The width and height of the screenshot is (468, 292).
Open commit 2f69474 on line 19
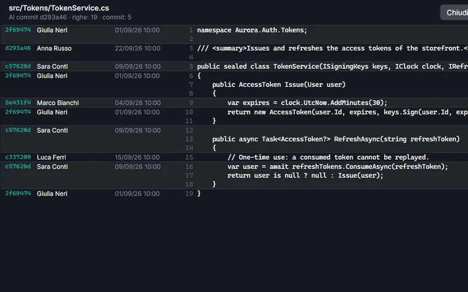(18, 194)
